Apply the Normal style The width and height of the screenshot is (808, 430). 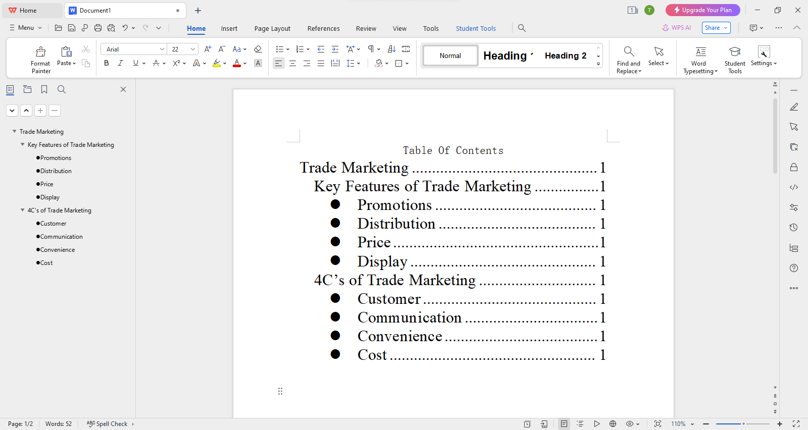pyautogui.click(x=450, y=56)
